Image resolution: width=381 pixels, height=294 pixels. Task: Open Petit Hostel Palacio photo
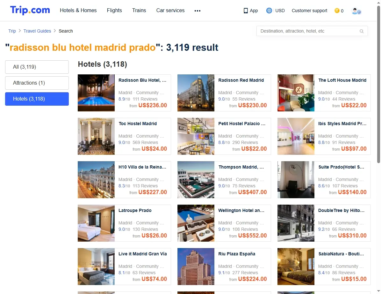point(196,136)
